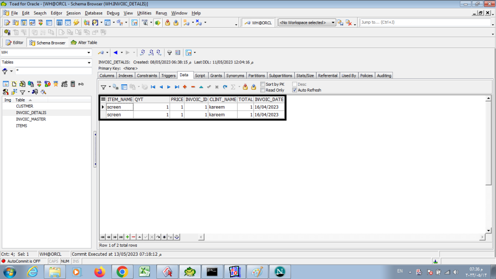Click the blue back navigation arrow
This screenshot has height=279, width=496.
coord(116,53)
